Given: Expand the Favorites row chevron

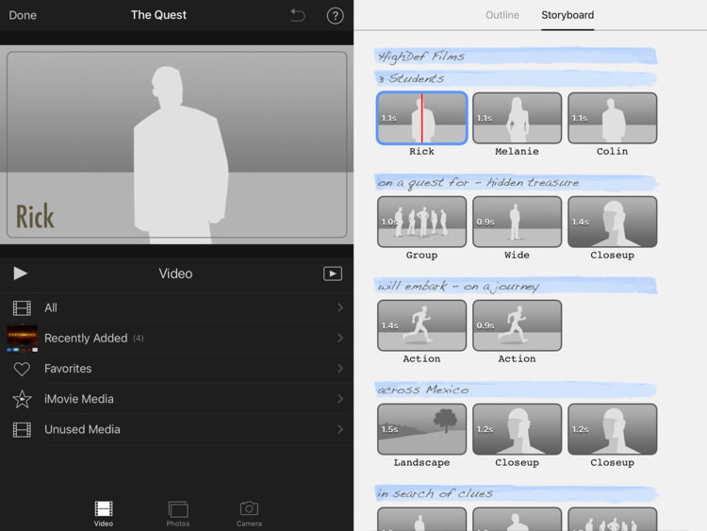Looking at the screenshot, I should click(340, 368).
